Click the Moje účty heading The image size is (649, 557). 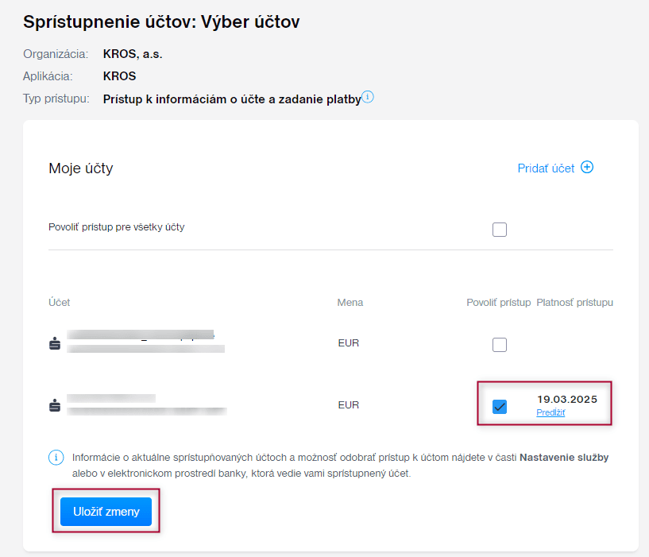(x=81, y=168)
